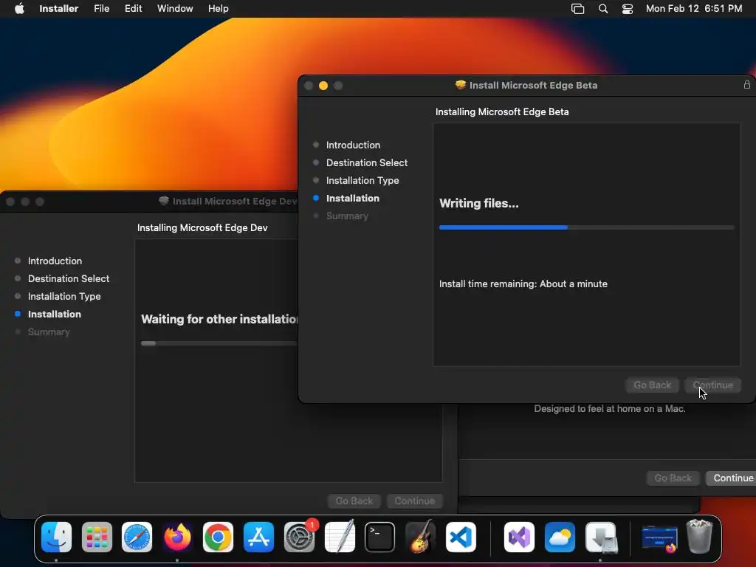
Task: Click the lock icon in Edge Beta title bar
Action: [747, 85]
